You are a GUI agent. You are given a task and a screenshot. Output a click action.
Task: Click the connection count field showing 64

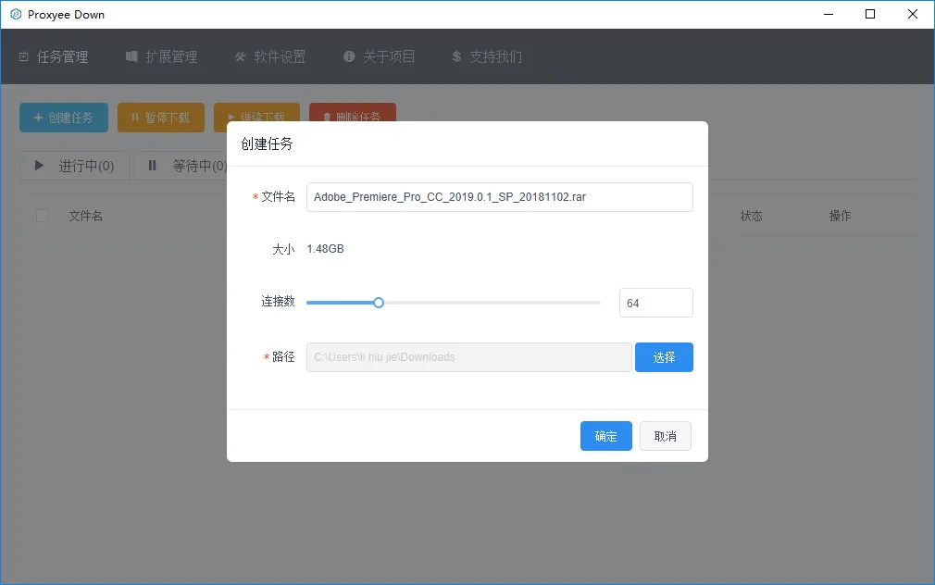coord(656,303)
